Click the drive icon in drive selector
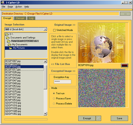Image resolution: width=133 pixels, height=125 pixels. click(7, 29)
